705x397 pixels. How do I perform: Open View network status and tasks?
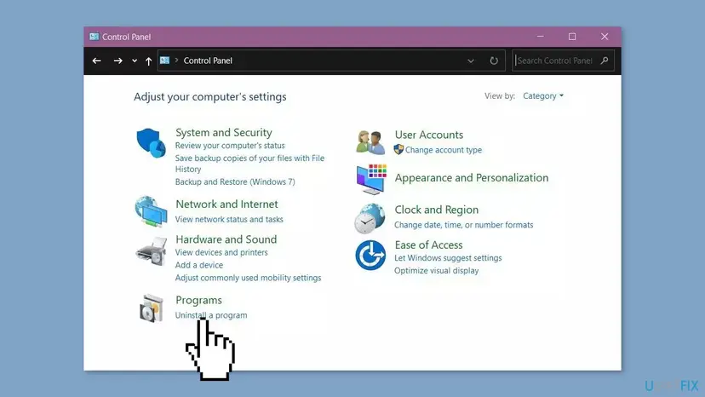coord(229,219)
